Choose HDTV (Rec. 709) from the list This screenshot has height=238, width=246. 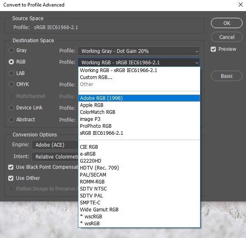(139, 168)
